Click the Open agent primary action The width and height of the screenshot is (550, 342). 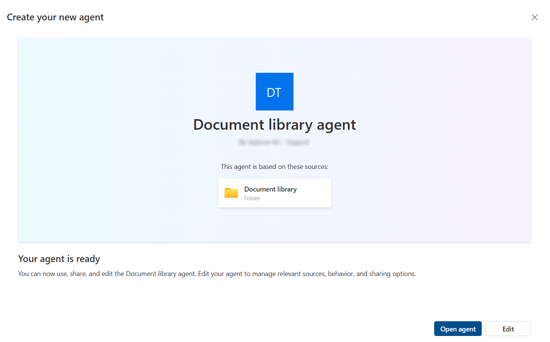coord(458,328)
